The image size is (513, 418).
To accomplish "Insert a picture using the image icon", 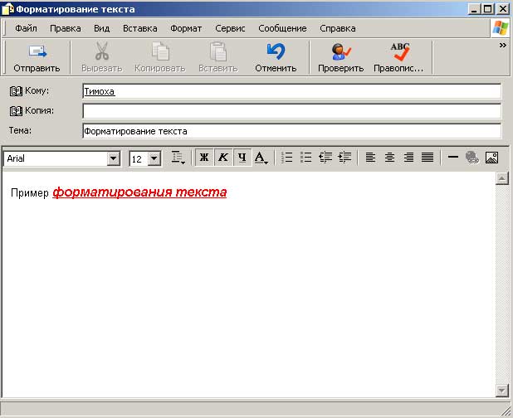I will click(x=491, y=158).
